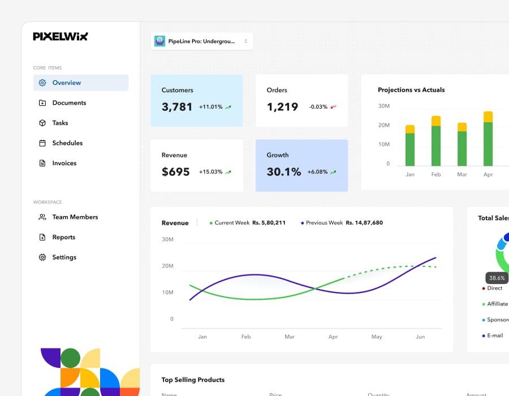Select the Growth 30.1% stat card
This screenshot has height=396, width=509.
[x=302, y=166]
